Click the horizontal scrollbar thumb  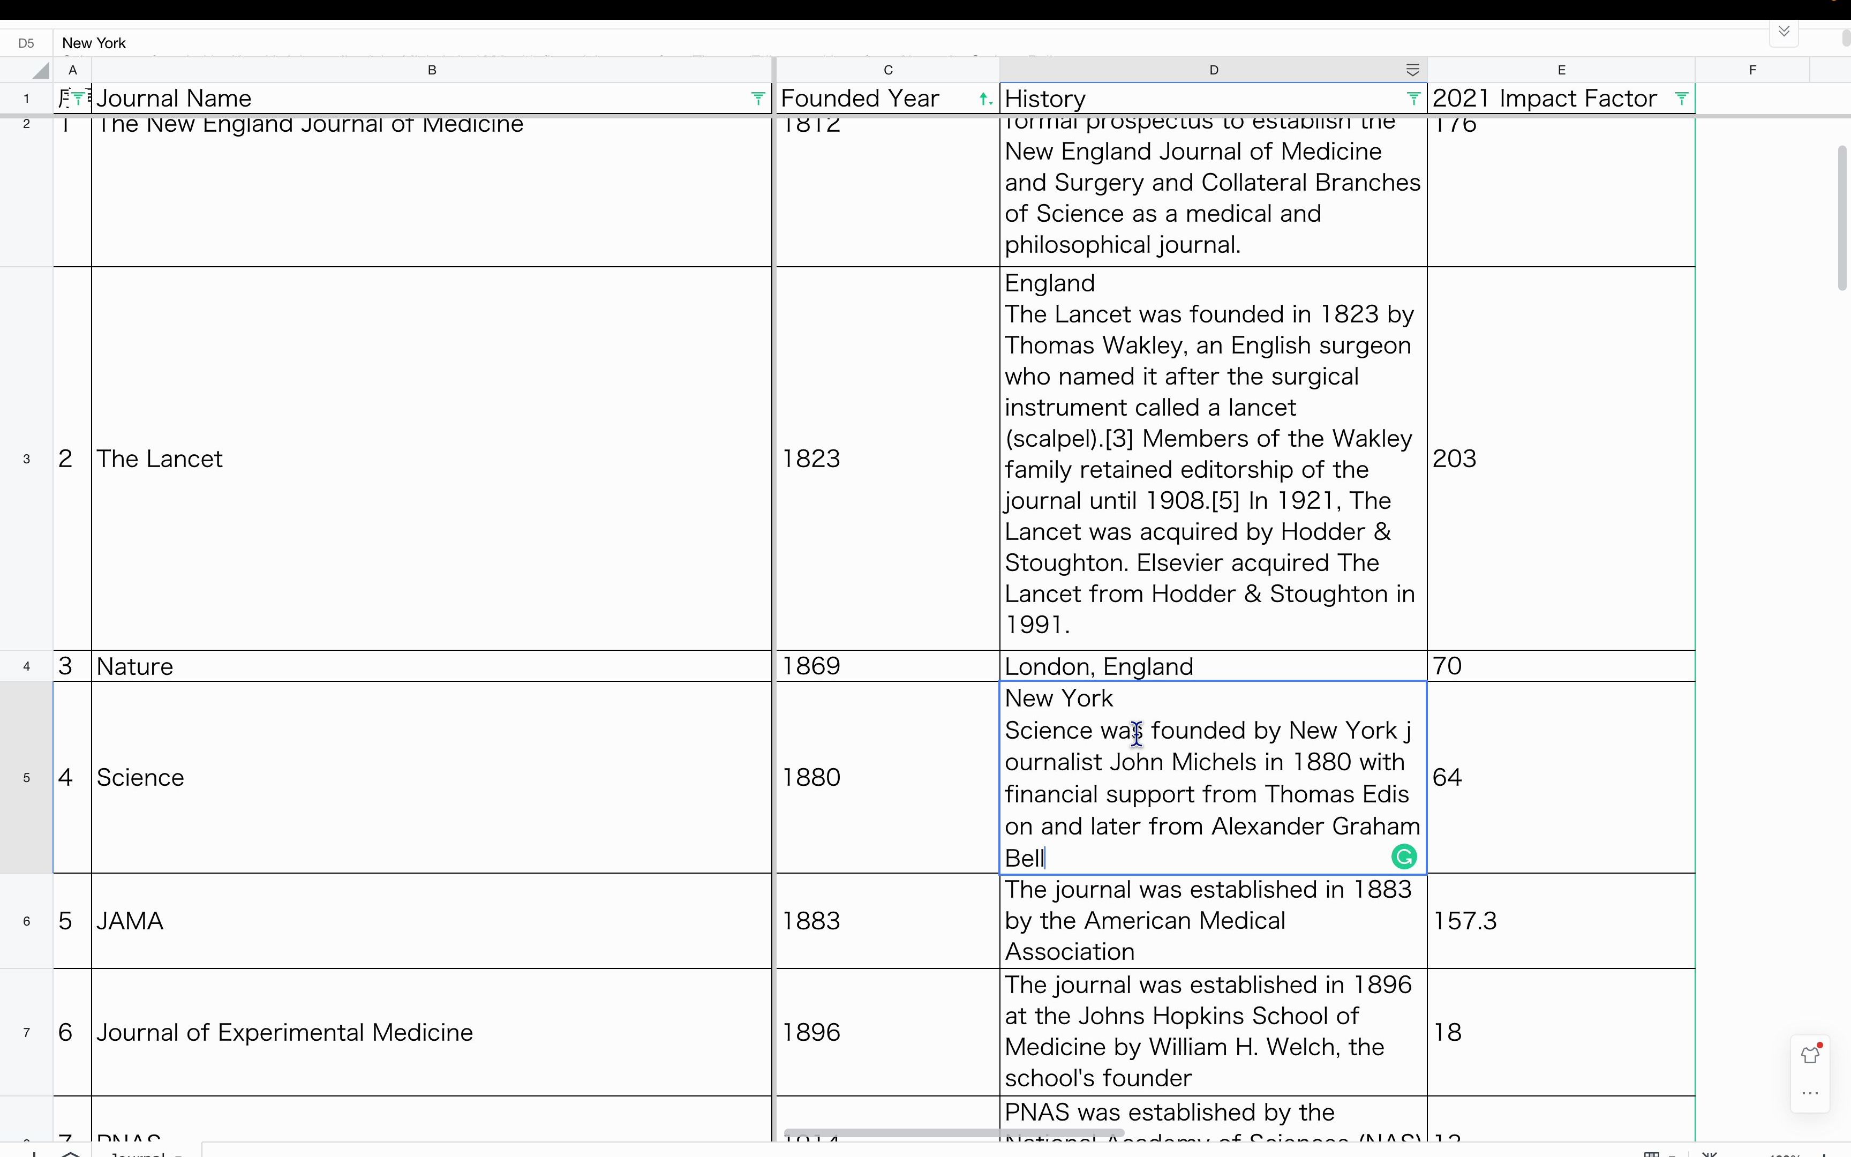[x=954, y=1132]
